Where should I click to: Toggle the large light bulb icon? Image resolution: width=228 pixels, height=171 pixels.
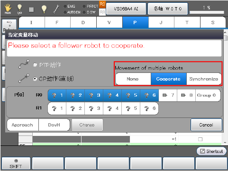44,9
